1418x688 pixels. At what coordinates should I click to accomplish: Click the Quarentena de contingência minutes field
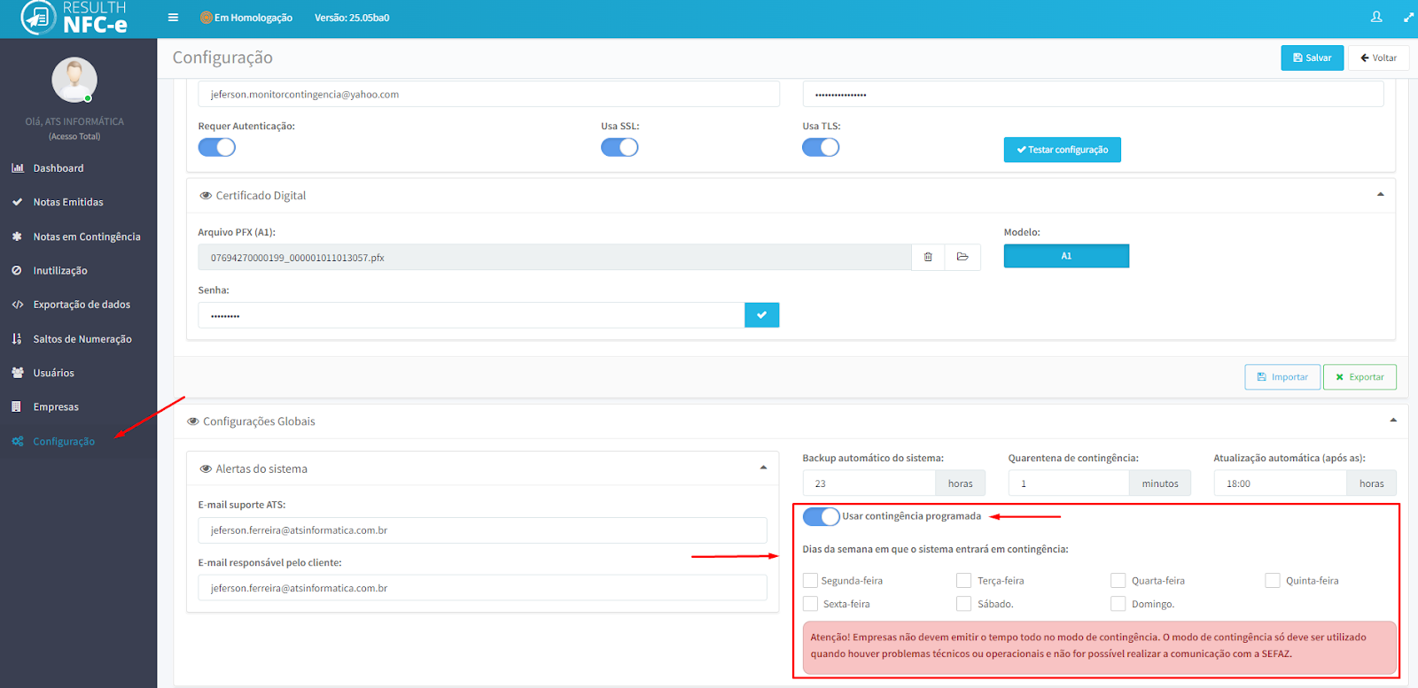(1069, 483)
